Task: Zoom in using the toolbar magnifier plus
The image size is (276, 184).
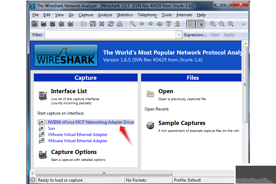Action: tap(213, 24)
